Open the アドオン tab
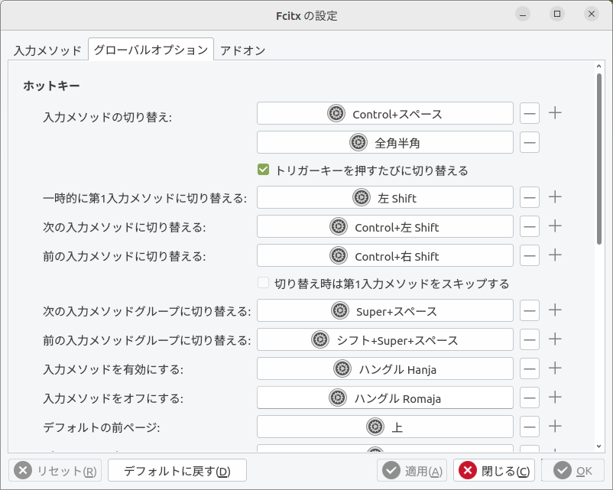 click(x=242, y=50)
